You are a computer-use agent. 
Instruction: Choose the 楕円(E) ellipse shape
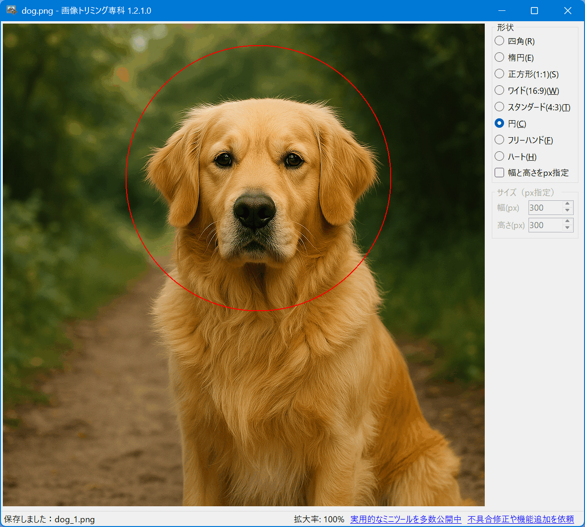coord(499,58)
